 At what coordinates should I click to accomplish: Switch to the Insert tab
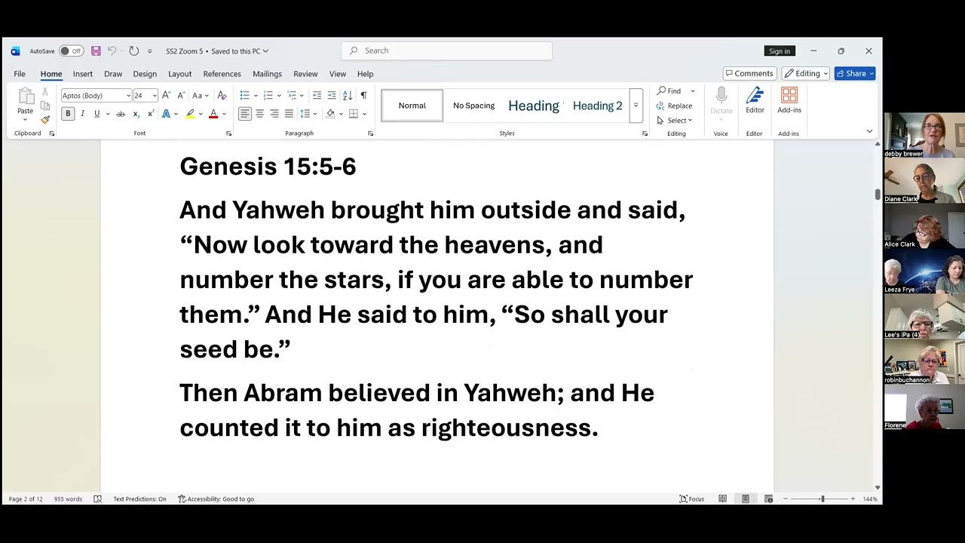click(x=83, y=74)
